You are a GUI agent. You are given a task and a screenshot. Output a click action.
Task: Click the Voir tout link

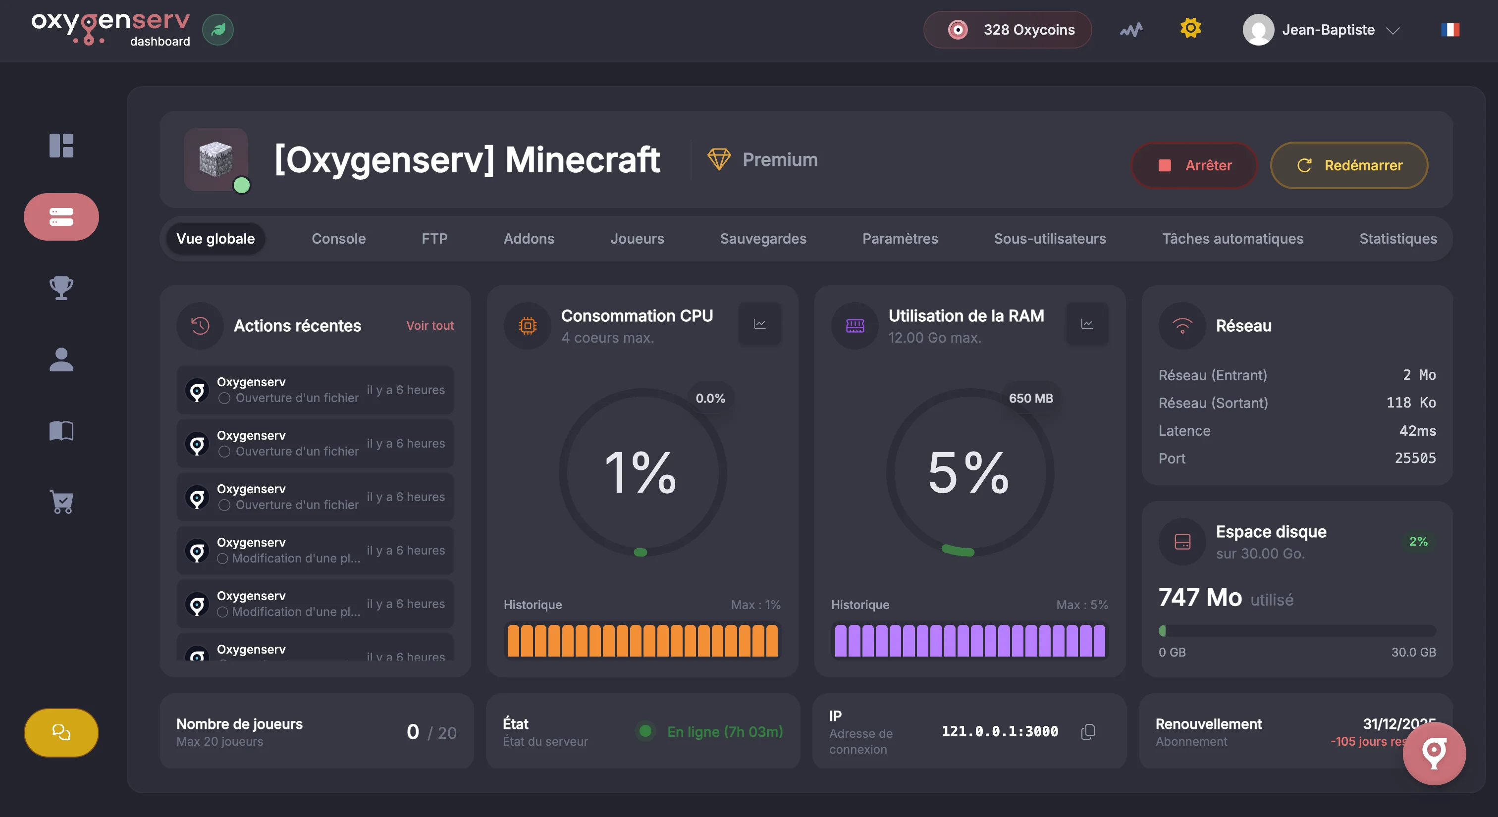[x=430, y=325]
